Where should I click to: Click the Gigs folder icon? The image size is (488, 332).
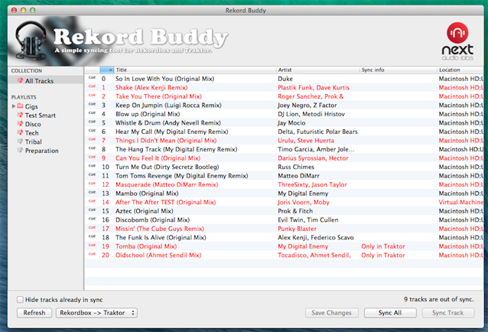[x=20, y=106]
